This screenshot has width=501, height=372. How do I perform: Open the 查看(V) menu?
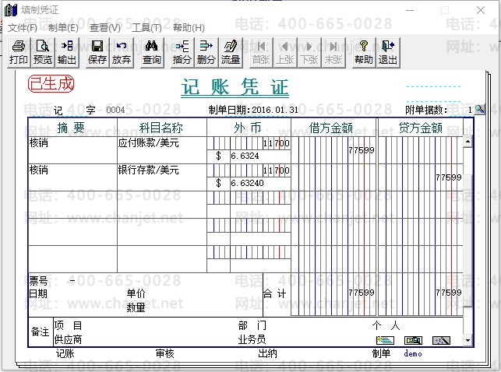pos(105,27)
